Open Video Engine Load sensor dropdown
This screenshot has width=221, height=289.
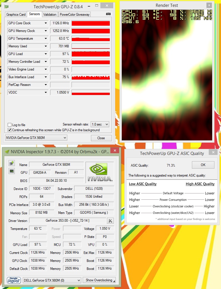(x=46, y=69)
